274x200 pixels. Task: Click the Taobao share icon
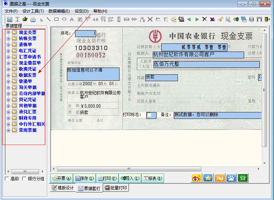pyautogui.click(x=219, y=178)
